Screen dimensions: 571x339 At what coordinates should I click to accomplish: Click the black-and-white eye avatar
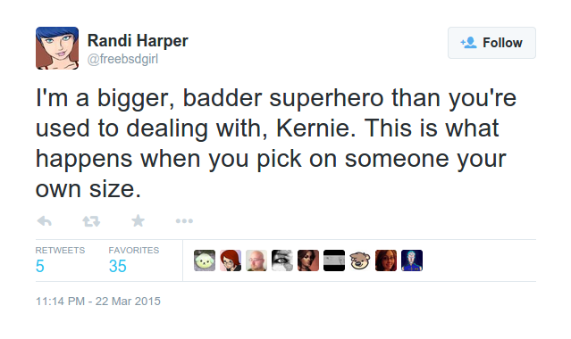click(282, 260)
